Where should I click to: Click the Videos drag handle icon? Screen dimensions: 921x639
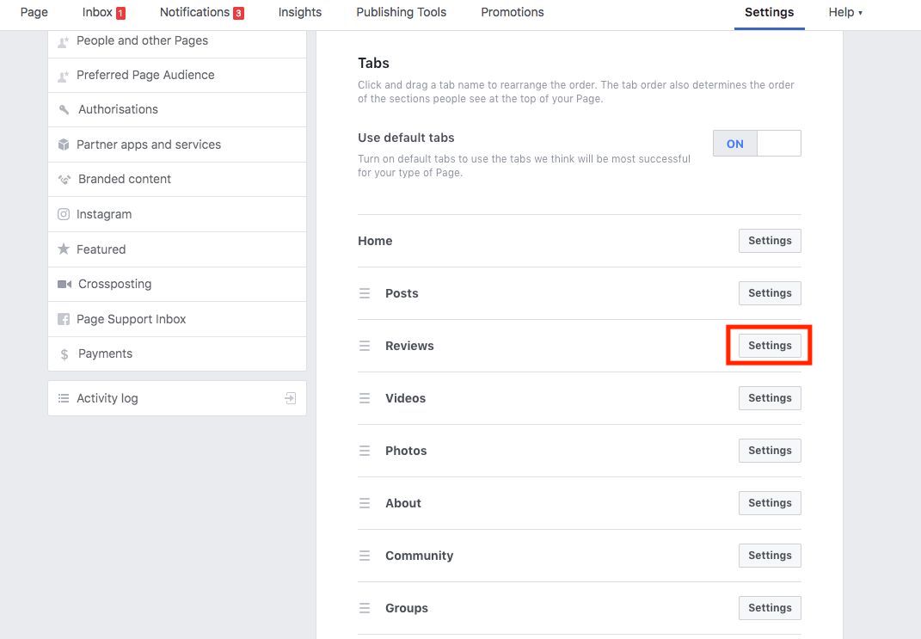[x=365, y=398]
